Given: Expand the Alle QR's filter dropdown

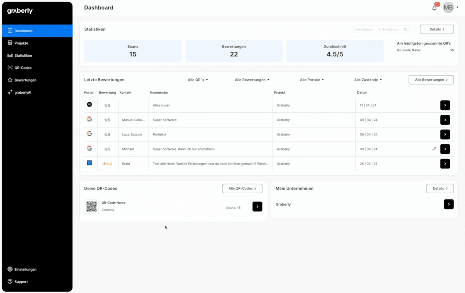Looking at the screenshot, I should pyautogui.click(x=198, y=80).
